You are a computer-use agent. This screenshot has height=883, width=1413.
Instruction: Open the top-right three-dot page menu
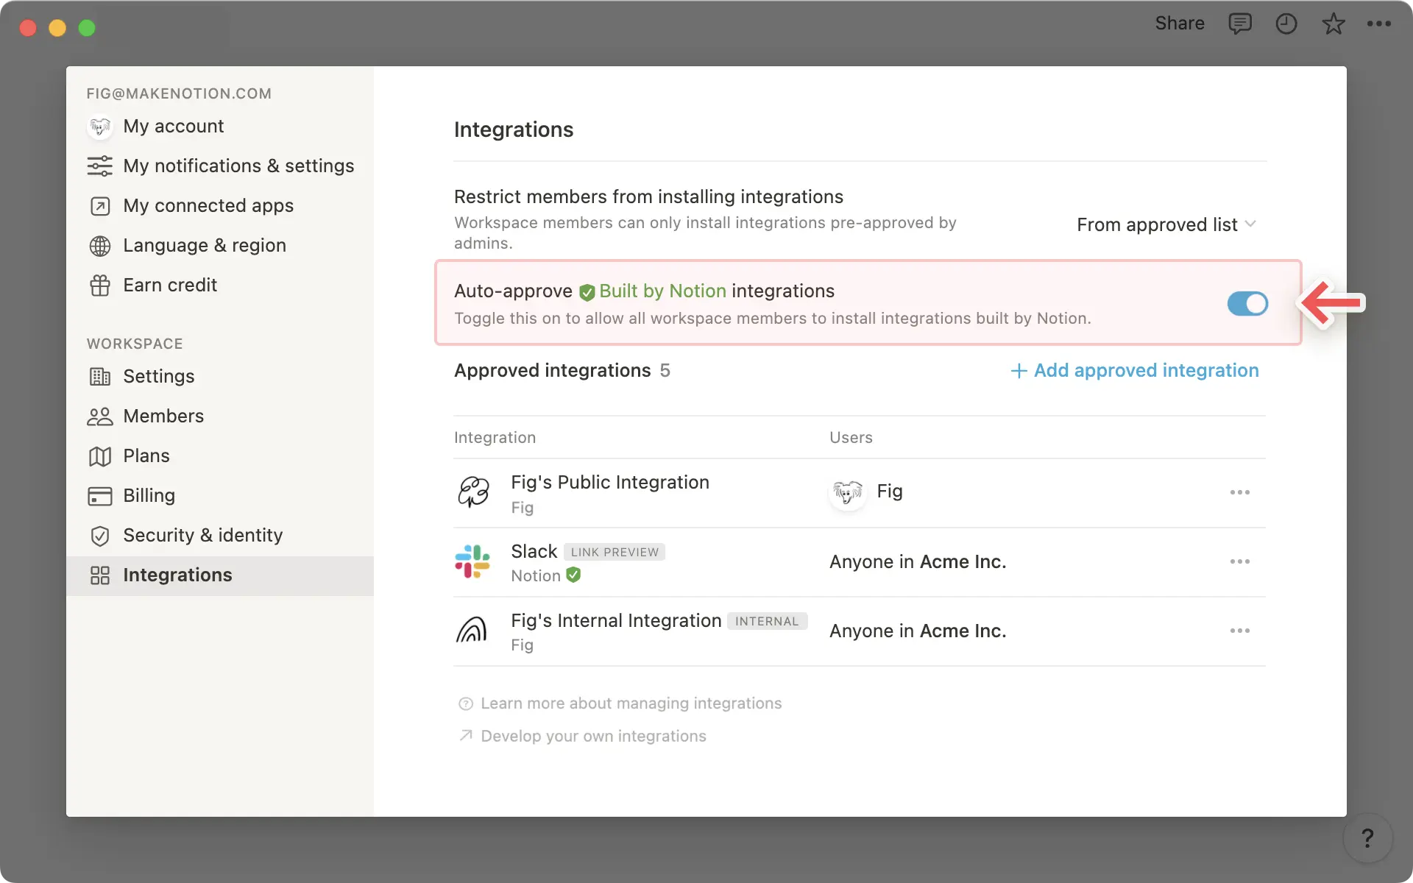1378,24
